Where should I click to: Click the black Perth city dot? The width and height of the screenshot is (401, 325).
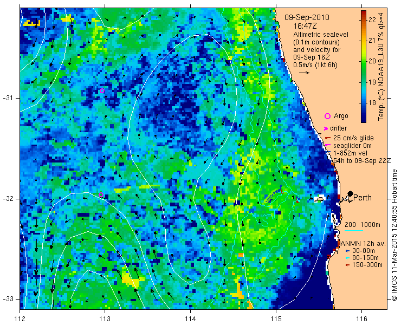351,194
